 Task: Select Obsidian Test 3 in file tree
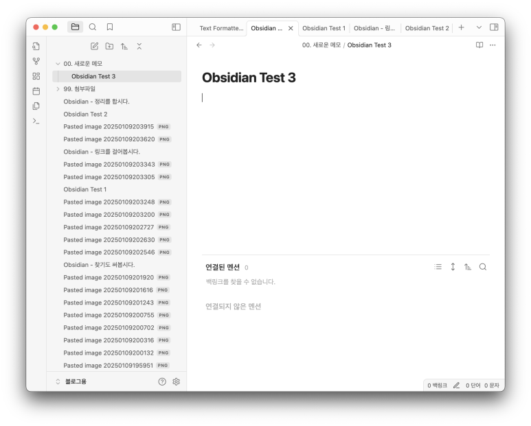[117, 76]
